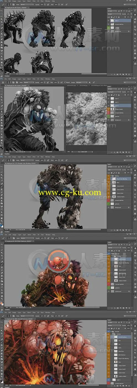Select concept sketches layer thumbnail in 04_begin.psd
The height and width of the screenshot is (388, 137).
pos(113,24)
